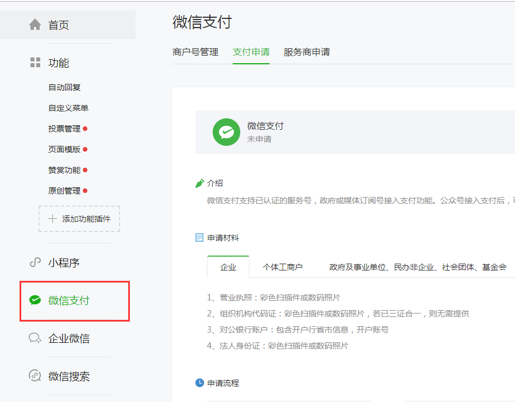
Task: Select the 企业 materials tab
Action: click(x=228, y=267)
